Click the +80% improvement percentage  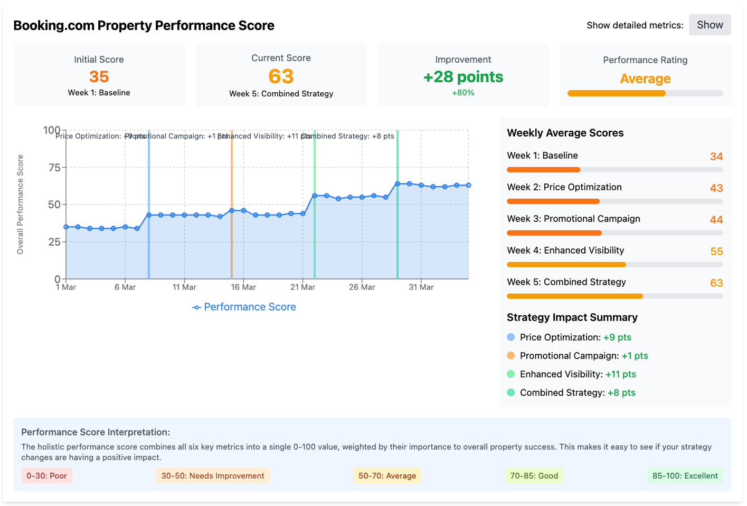(463, 93)
